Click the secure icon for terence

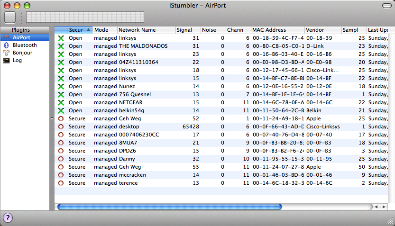[x=61, y=183]
